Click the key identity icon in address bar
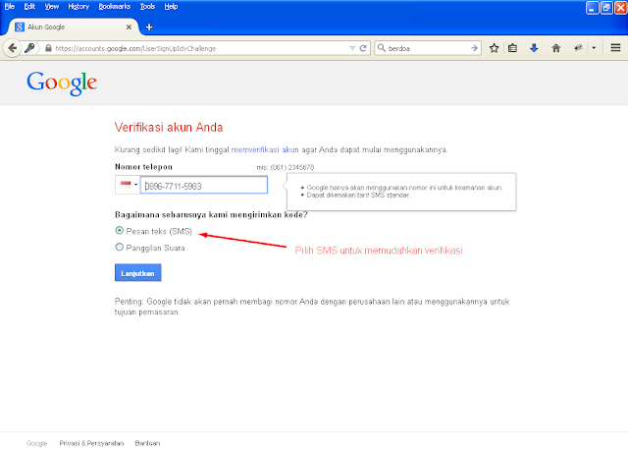 pos(29,48)
